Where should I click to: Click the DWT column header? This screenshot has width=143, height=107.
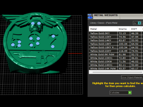pyautogui.click(x=136, y=29)
